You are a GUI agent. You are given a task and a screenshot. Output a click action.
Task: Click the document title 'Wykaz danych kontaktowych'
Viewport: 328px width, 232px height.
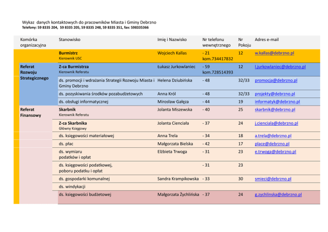89,22
